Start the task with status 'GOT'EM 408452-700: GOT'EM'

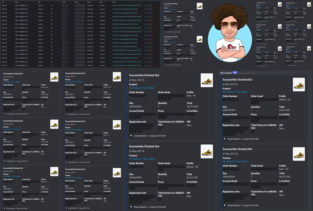(x=145, y=47)
